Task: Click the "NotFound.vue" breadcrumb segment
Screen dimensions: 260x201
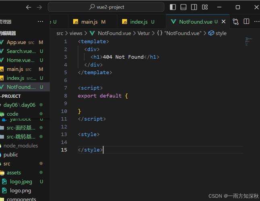Action: [x=182, y=33]
